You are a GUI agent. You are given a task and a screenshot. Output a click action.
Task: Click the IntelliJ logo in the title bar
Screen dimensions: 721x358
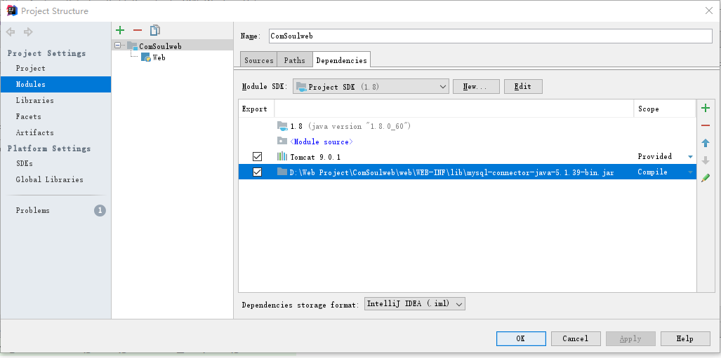[x=12, y=11]
